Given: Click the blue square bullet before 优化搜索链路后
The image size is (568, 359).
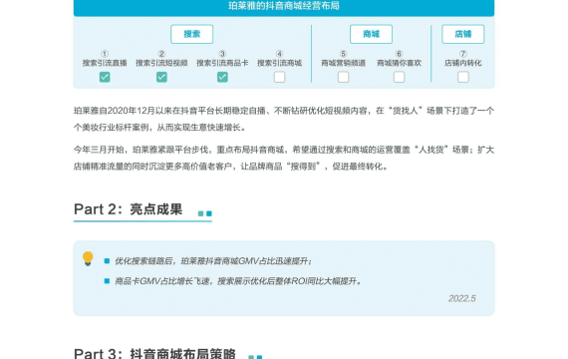Looking at the screenshot, I should click(x=107, y=260).
